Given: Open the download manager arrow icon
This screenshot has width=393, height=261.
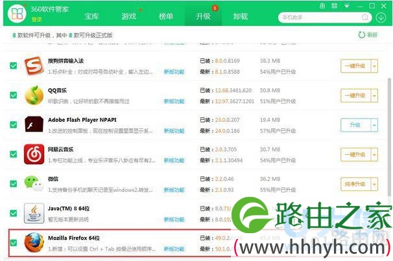Looking at the screenshot, I should [x=381, y=17].
